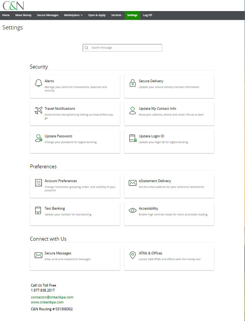Click the Accessibility eye icon
The image size is (245, 321).
tap(132, 210)
